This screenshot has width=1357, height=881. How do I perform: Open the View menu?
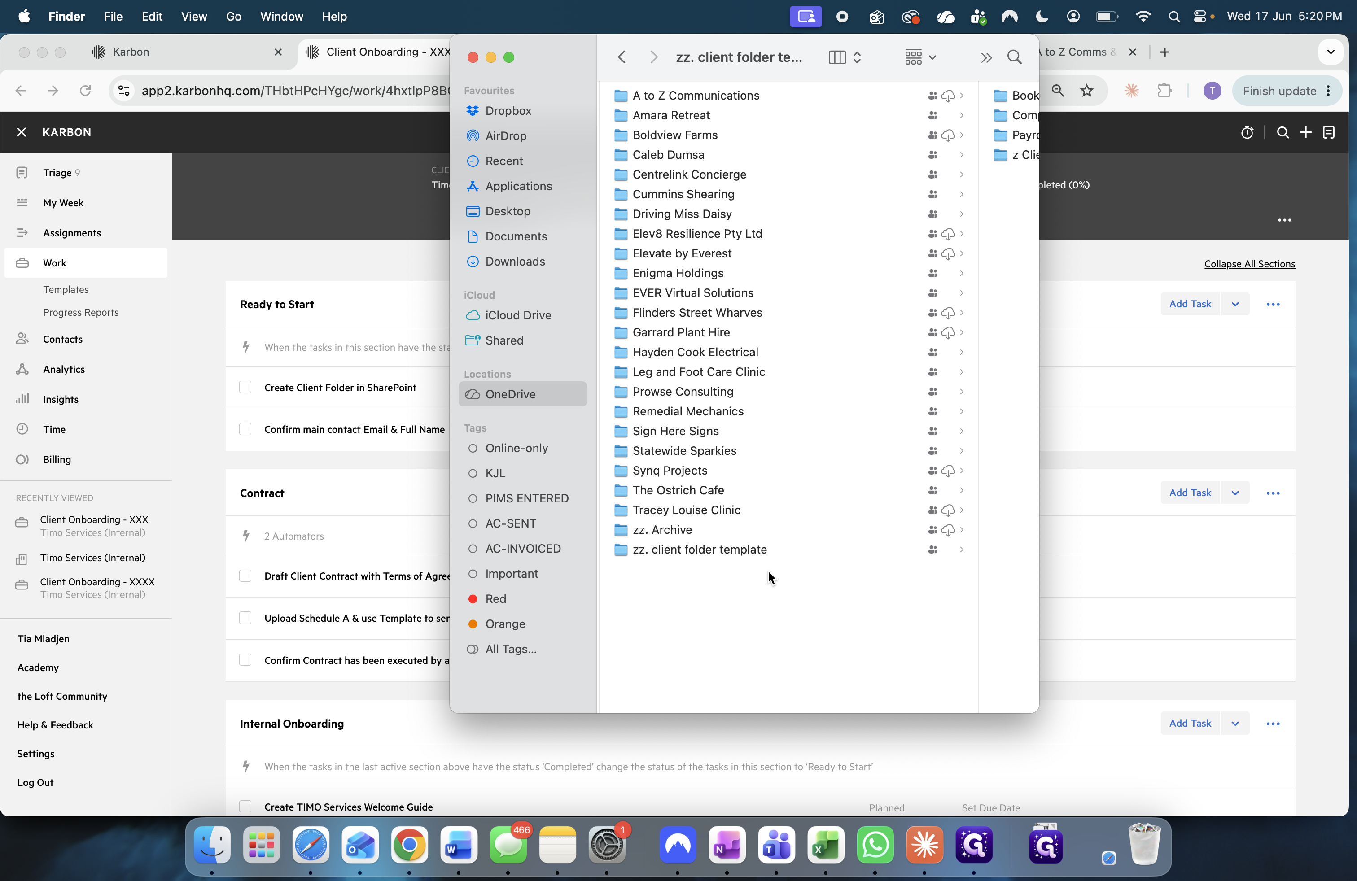(x=194, y=17)
